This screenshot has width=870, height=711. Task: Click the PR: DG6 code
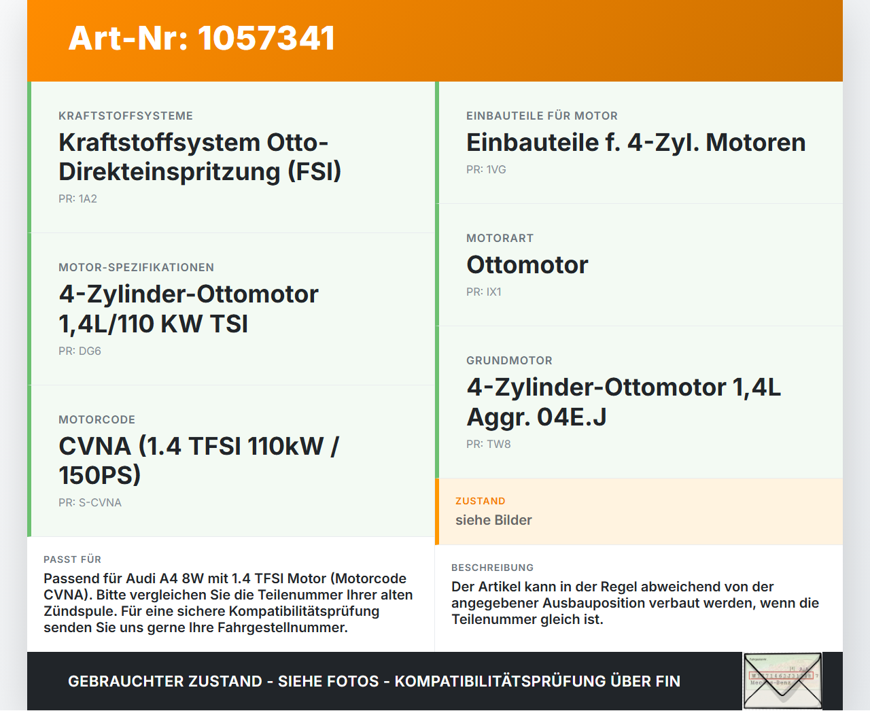pos(80,351)
